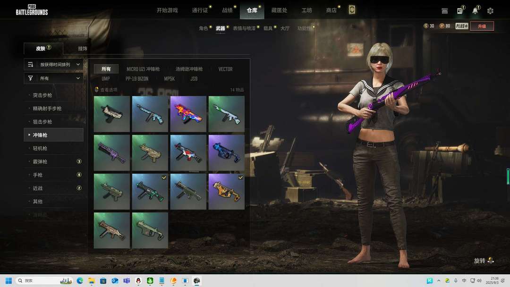
Task: Click the mouse icon beside 查看选项
Action: click(96, 90)
